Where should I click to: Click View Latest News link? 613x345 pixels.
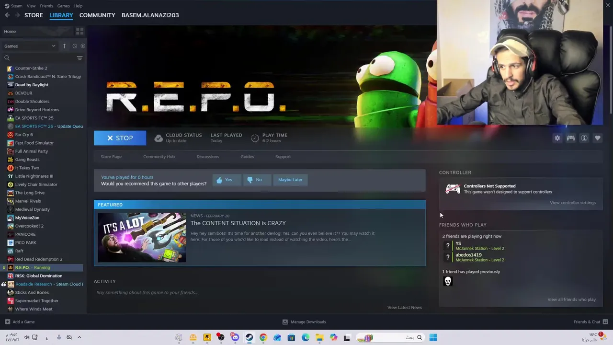(405, 308)
